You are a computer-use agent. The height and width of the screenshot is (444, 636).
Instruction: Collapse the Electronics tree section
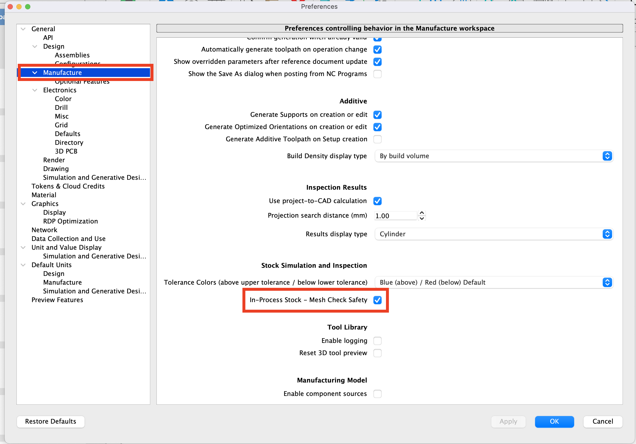point(35,90)
